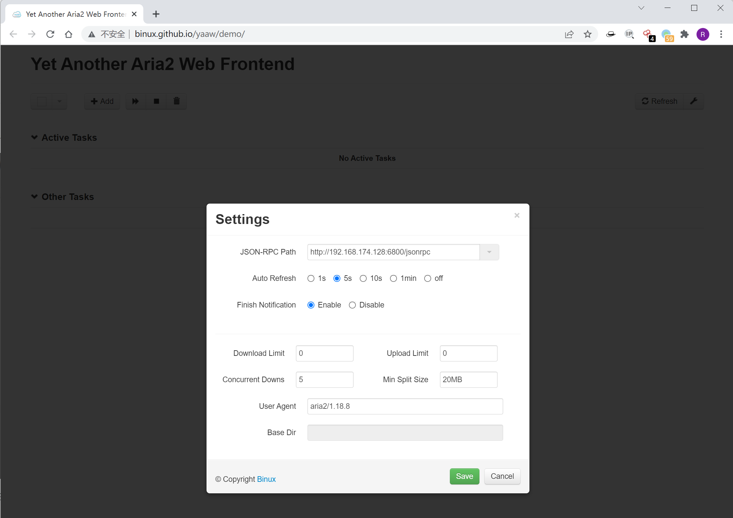Bookmark page with star icon

[x=588, y=34]
